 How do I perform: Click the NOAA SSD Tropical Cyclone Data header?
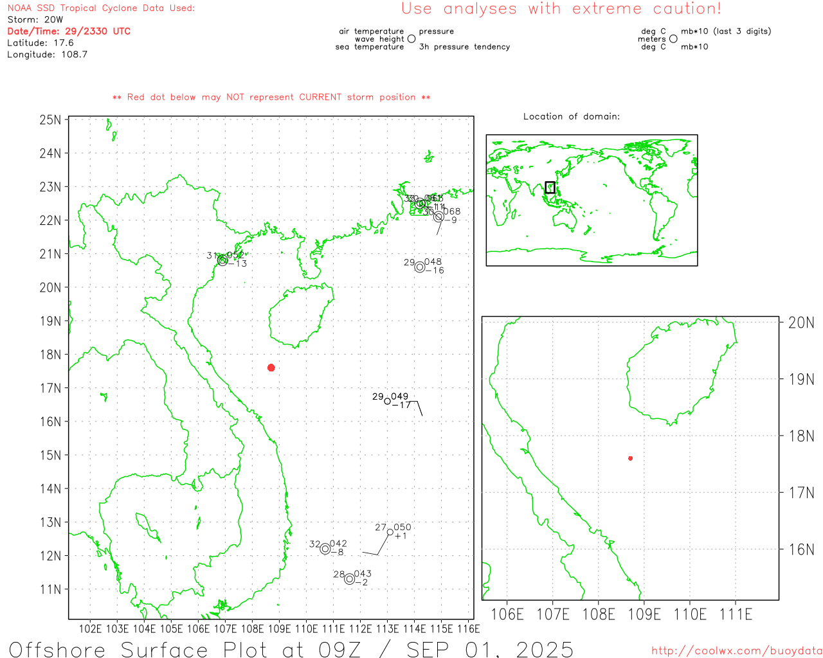pyautogui.click(x=101, y=8)
